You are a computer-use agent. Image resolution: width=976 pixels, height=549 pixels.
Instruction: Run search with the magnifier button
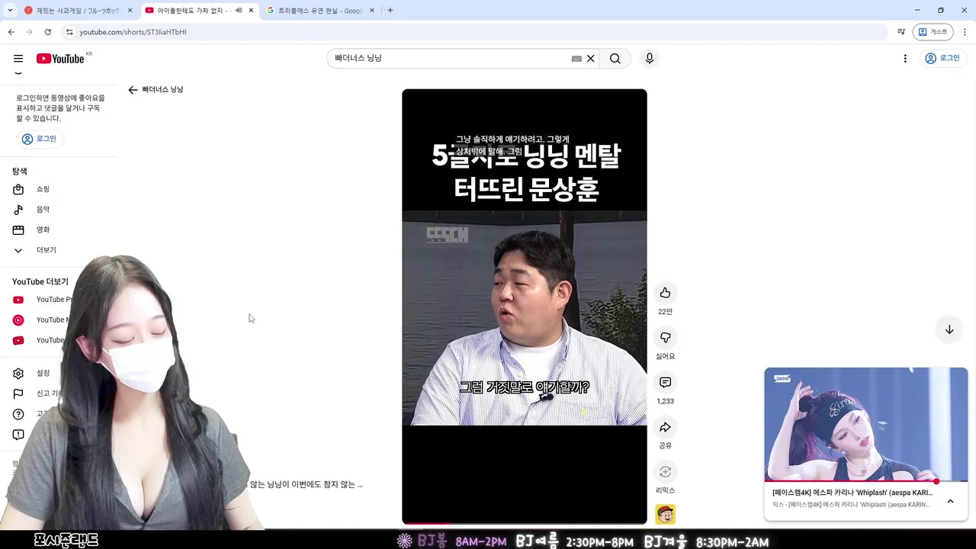tap(615, 59)
